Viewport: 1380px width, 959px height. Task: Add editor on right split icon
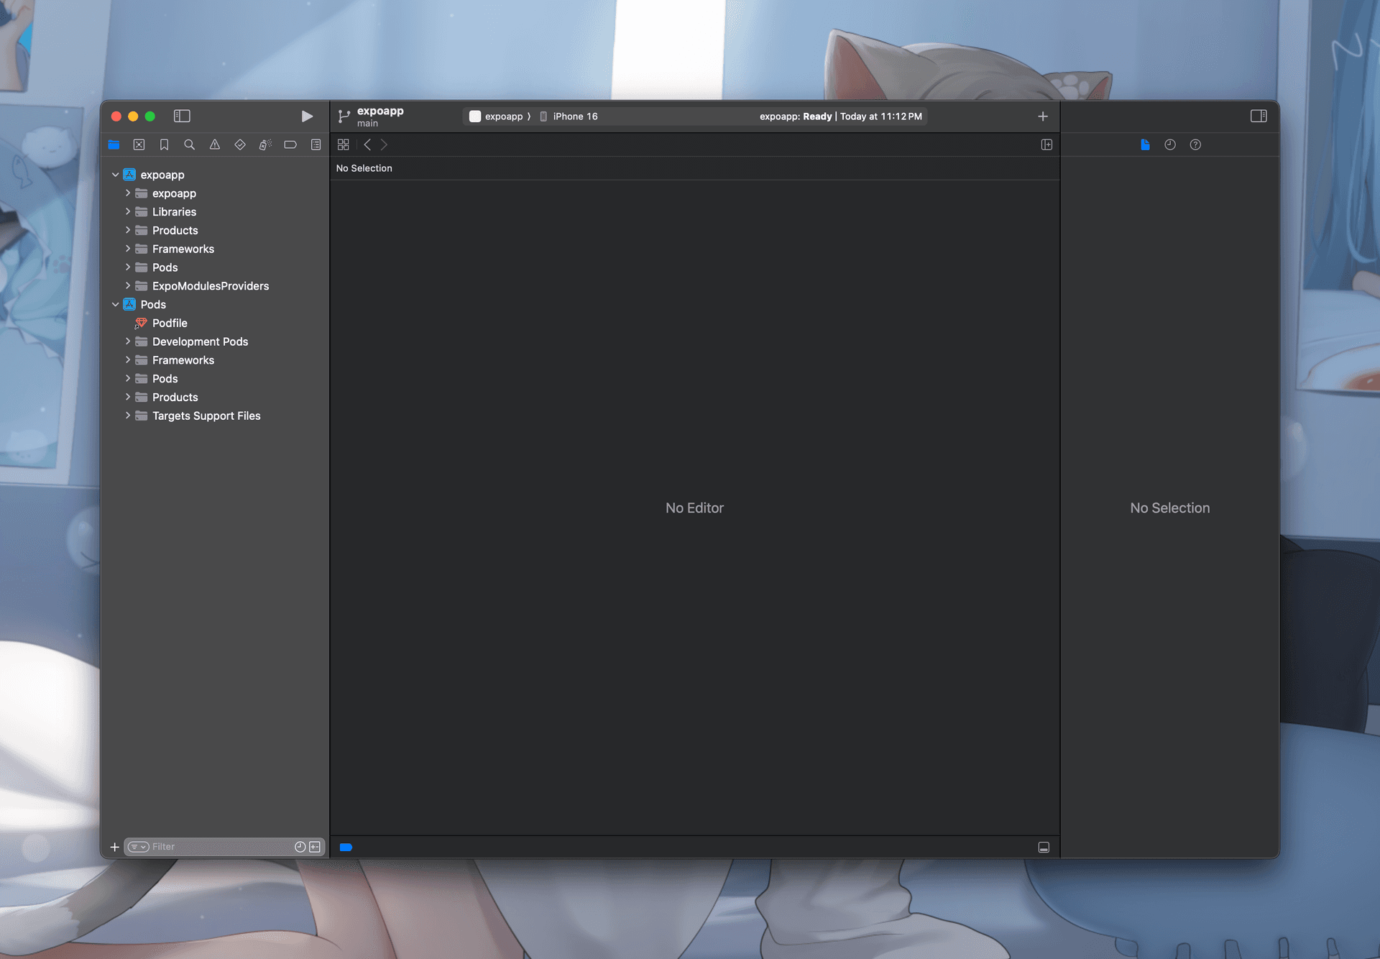coord(1046,144)
